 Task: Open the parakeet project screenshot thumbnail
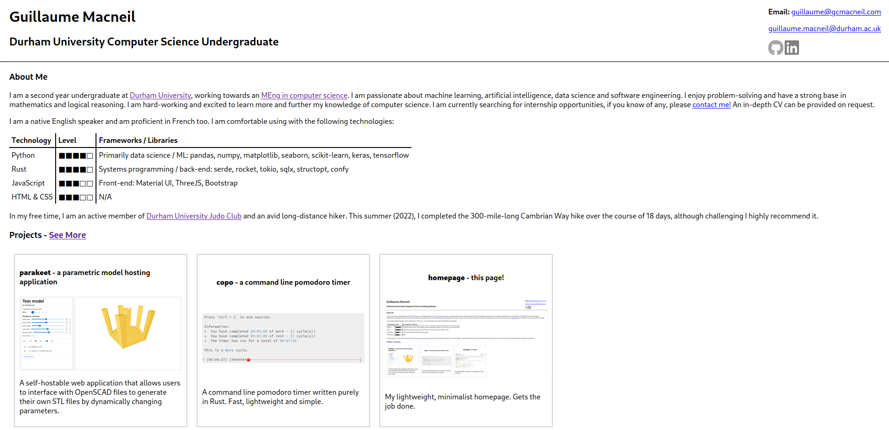(101, 334)
